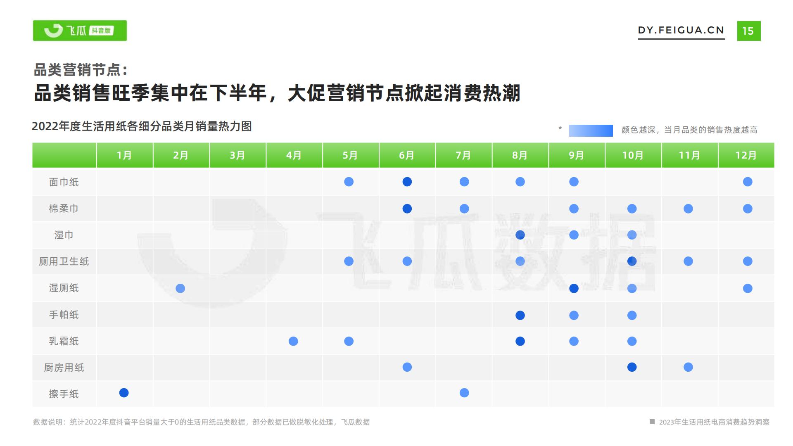Select the 5月 column header
The height and width of the screenshot is (446, 793).
(x=351, y=155)
